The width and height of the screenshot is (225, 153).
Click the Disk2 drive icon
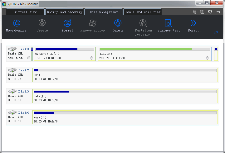(x=12, y=70)
